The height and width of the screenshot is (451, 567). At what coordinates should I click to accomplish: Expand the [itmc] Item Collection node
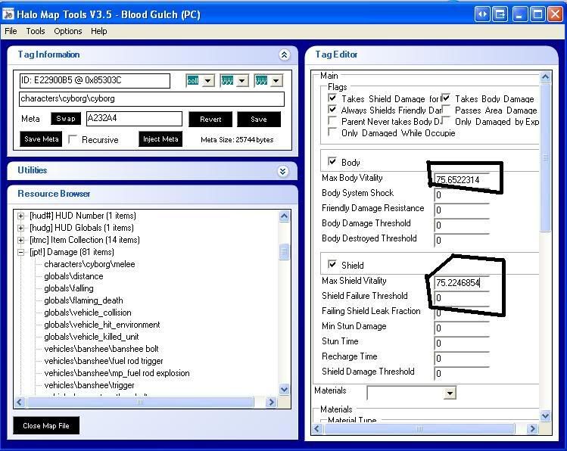[x=21, y=241]
